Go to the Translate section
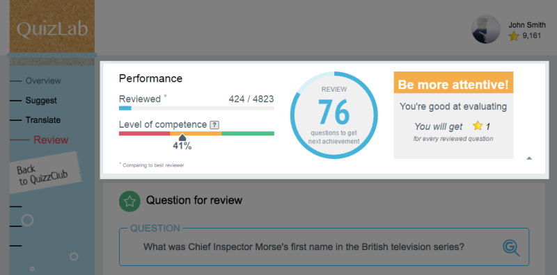Viewport: 557px width, 275px height. tap(43, 120)
